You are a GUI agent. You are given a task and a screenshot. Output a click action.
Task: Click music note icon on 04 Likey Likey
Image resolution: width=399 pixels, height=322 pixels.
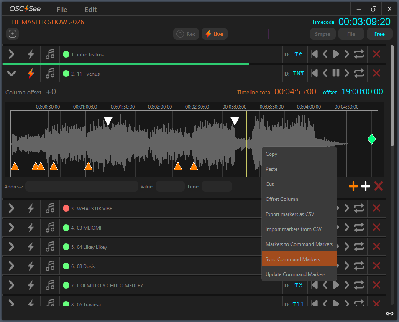tap(50, 247)
